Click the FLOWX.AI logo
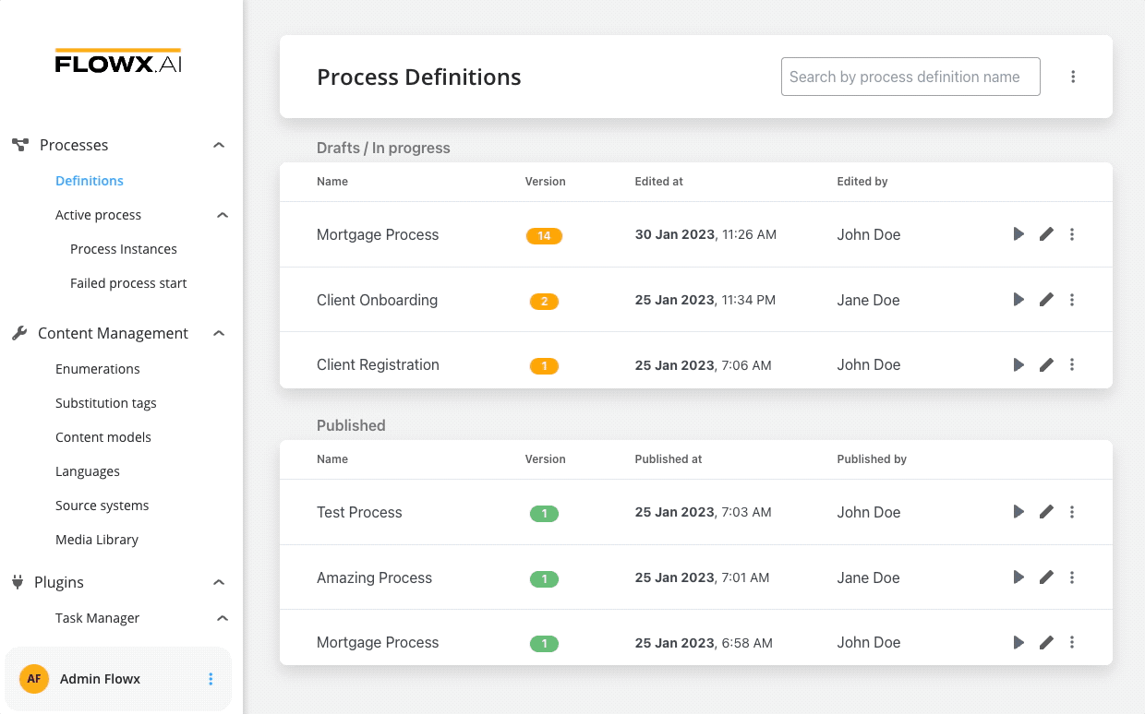The width and height of the screenshot is (1145, 714). [x=117, y=62]
